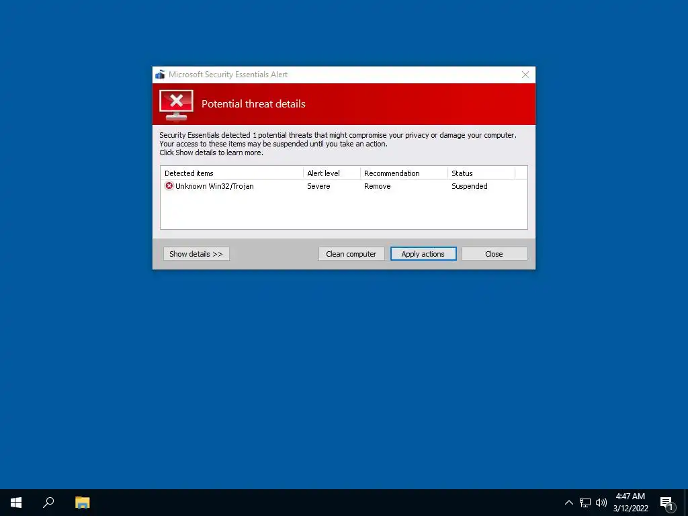Click the 'Remove' recommendation cell

tap(378, 186)
